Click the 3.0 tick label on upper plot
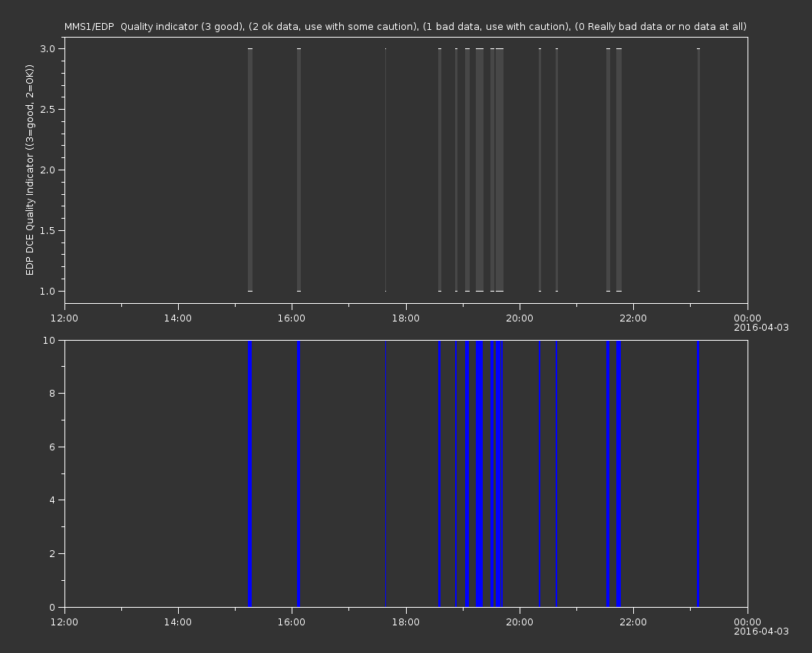Screen dimensions: 812x653 tap(47, 48)
